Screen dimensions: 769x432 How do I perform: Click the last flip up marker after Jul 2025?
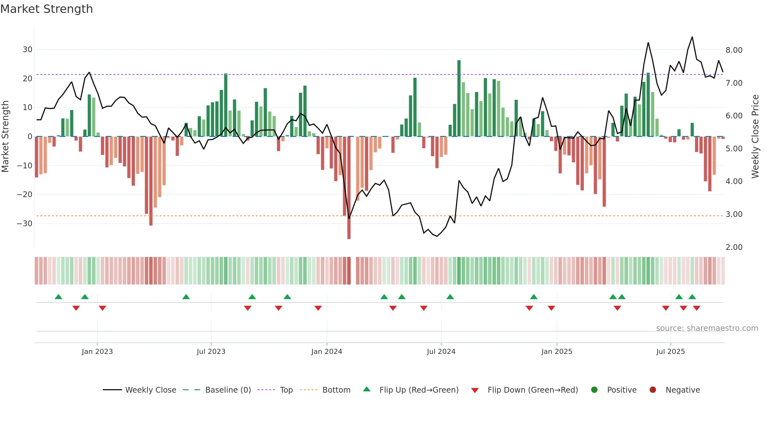point(692,297)
